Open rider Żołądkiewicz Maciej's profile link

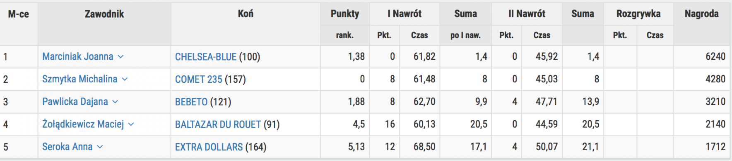coord(83,124)
